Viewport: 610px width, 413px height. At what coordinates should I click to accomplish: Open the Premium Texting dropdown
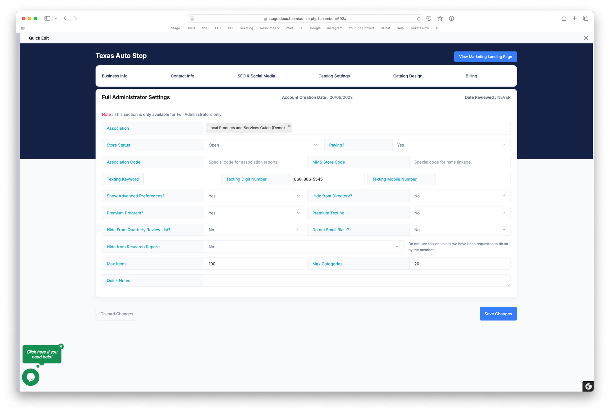coord(460,213)
